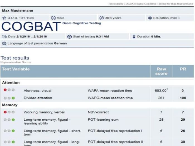Viewport: 195px width, 146px height.
Task: Click the Education level 3 text
Action: 166,18
